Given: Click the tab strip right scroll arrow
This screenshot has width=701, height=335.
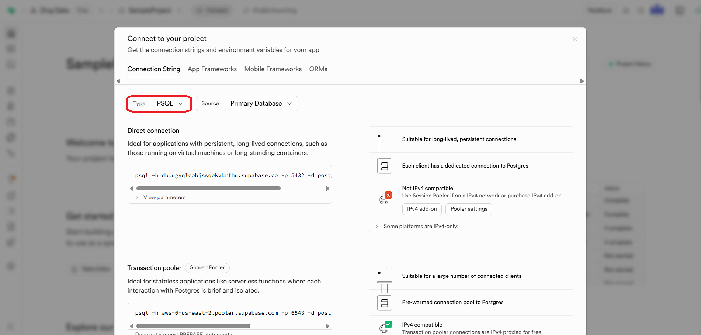Looking at the screenshot, I should tap(582, 81).
